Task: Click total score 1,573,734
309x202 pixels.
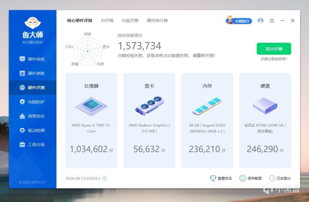Action: (139, 46)
